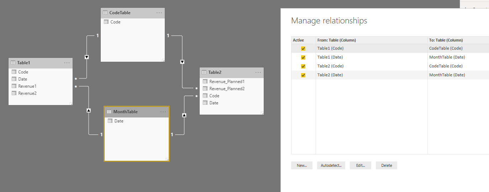Select filter arrow on MonthTable–Table1 relationship

click(89, 110)
